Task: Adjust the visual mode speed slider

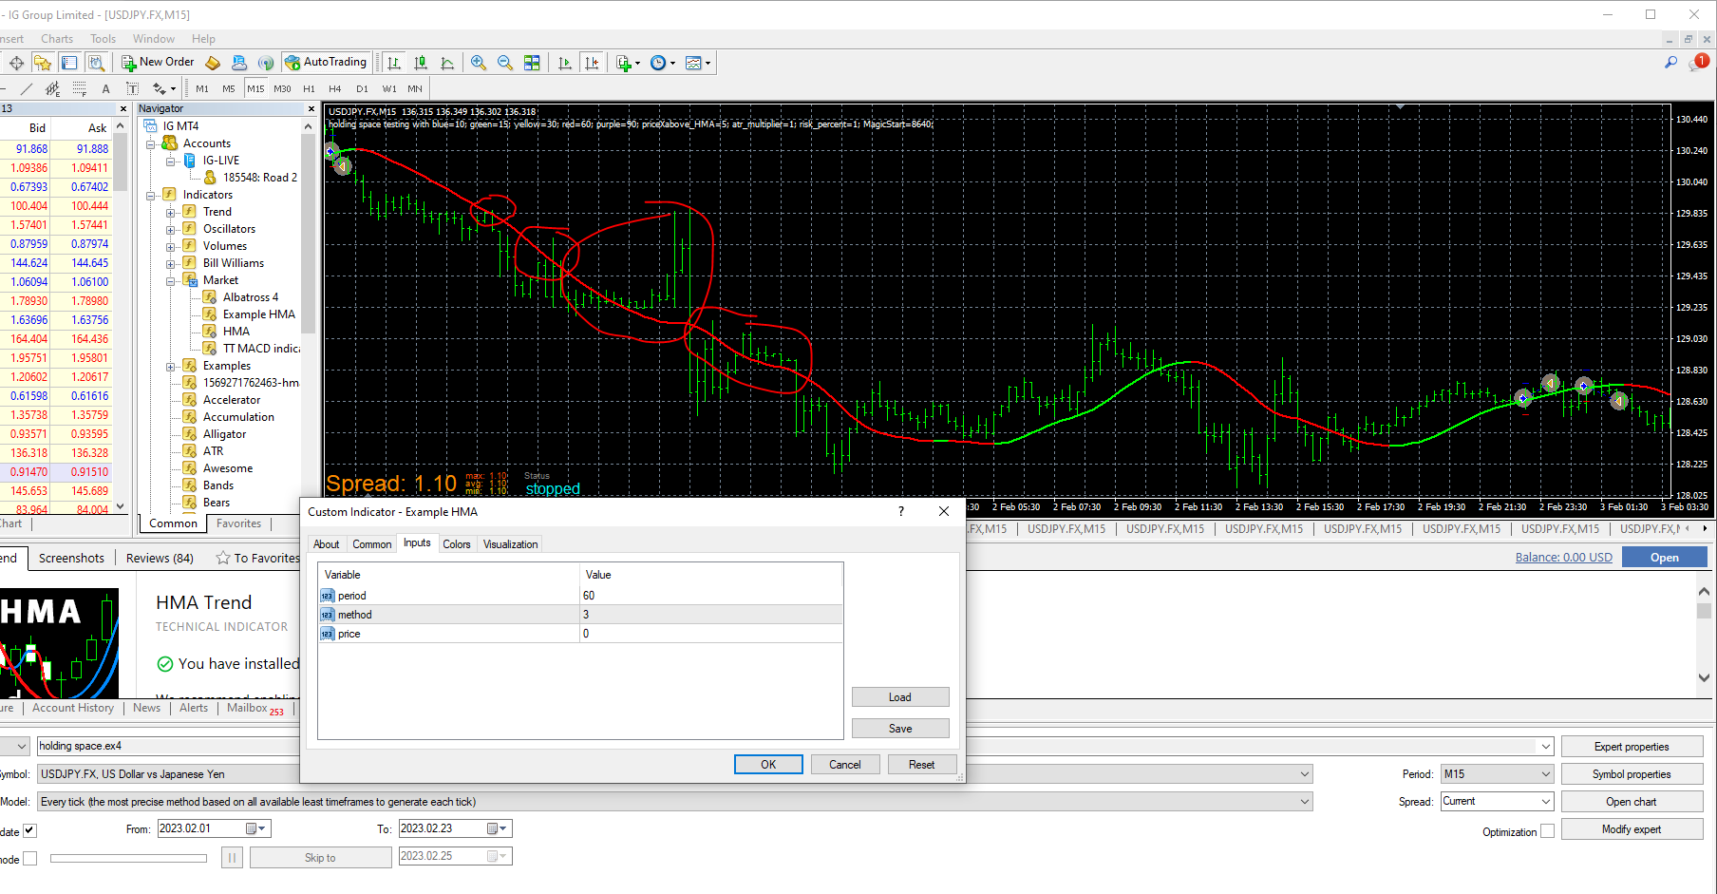Action: (x=128, y=859)
